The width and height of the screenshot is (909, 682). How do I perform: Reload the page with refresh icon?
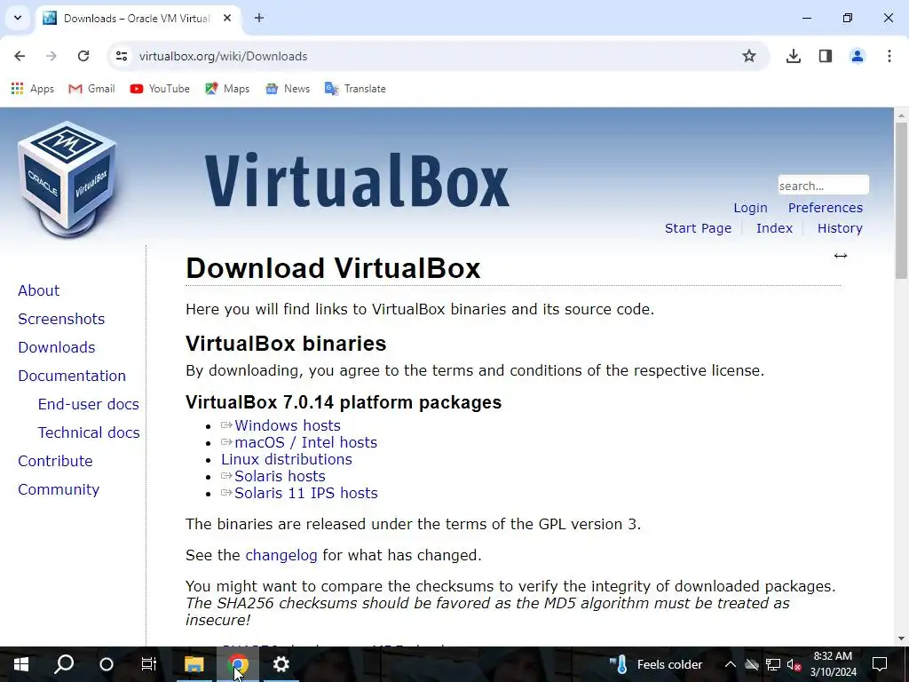coord(83,56)
